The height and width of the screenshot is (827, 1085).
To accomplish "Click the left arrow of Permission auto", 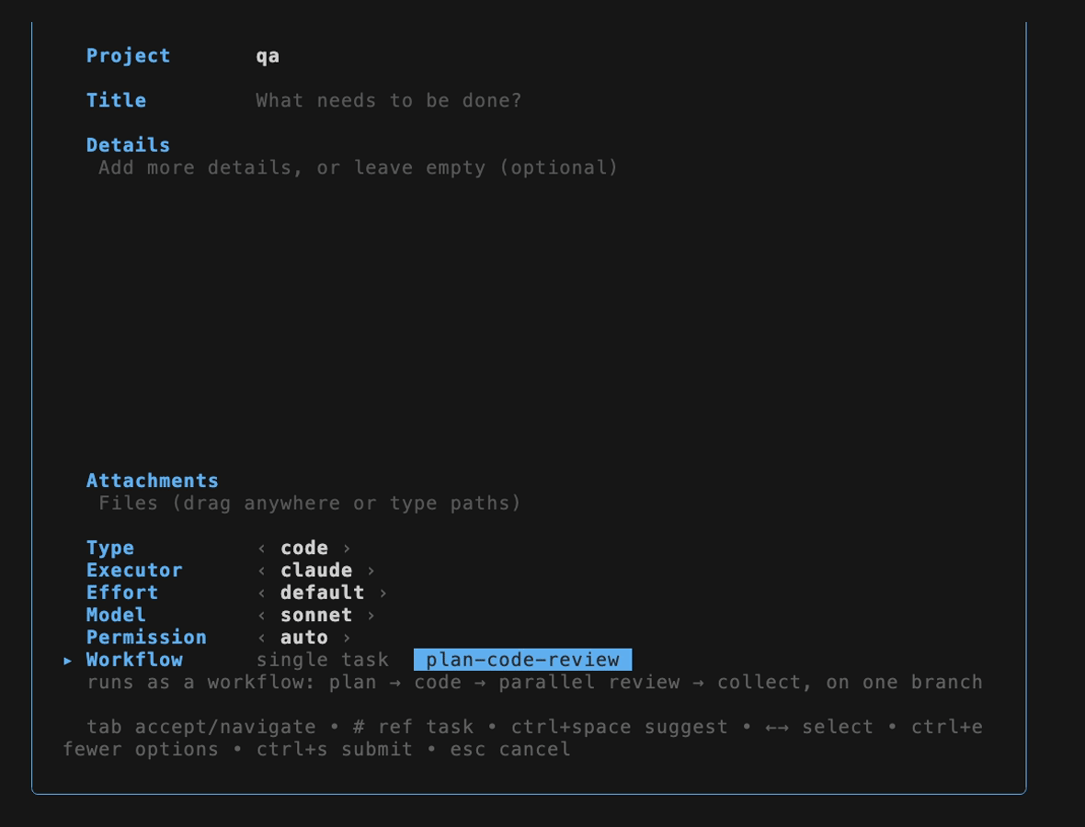I will tap(261, 638).
